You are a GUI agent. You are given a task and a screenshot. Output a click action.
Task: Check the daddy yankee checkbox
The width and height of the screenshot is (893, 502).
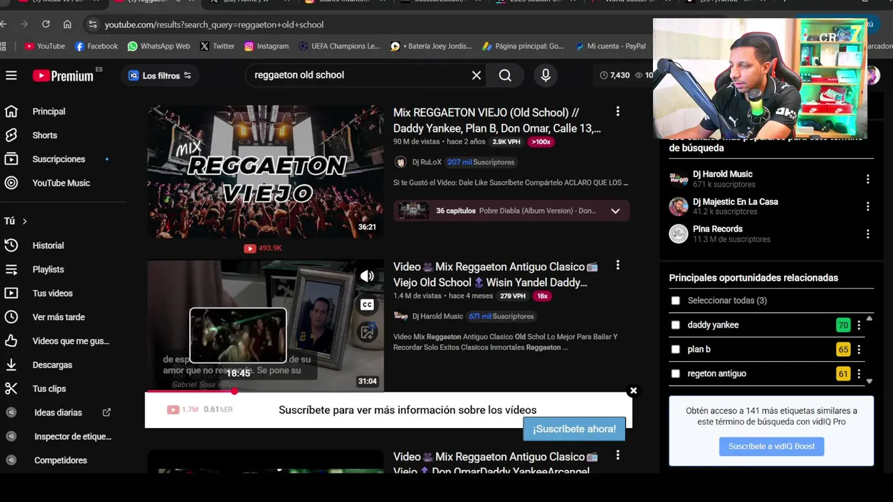pyautogui.click(x=675, y=325)
